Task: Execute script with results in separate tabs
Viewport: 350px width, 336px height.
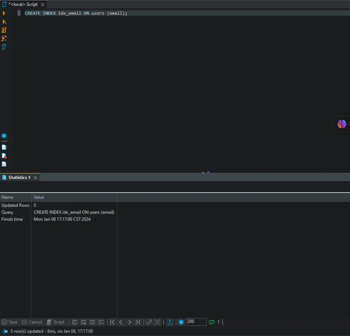Action: (4, 38)
